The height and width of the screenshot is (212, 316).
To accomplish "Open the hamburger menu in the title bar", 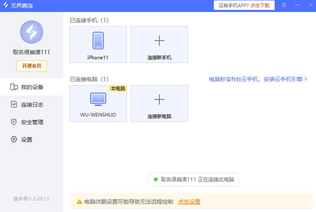I will point(284,5).
